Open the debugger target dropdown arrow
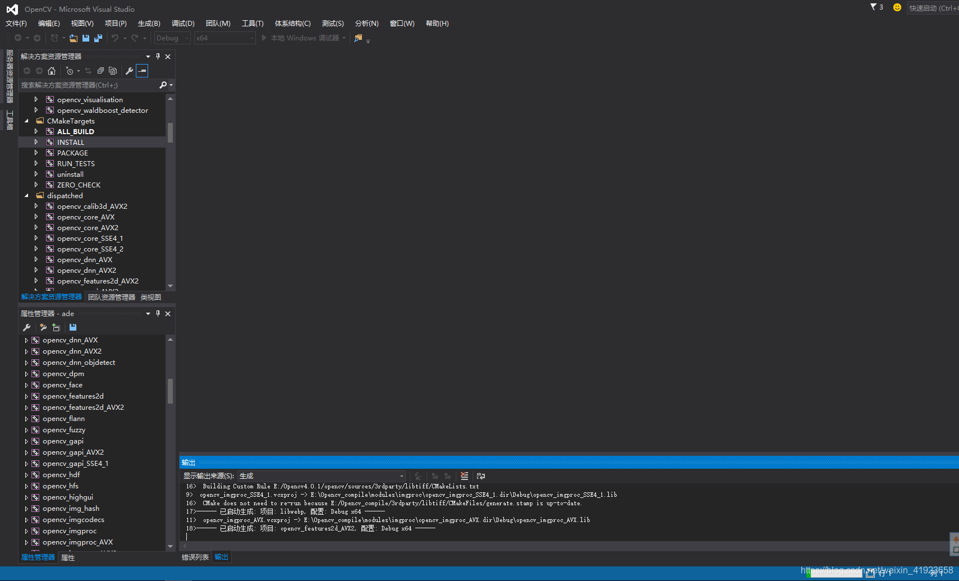 343,38
